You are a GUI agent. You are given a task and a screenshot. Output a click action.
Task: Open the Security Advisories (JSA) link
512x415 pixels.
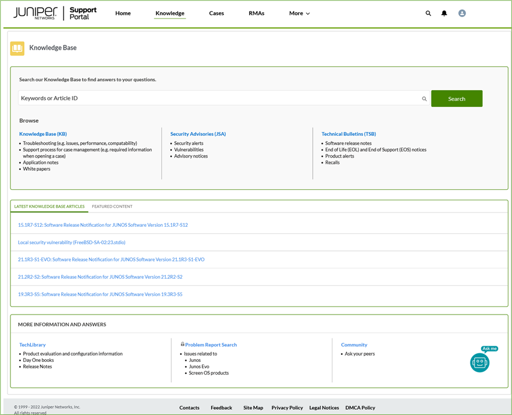(x=198, y=133)
